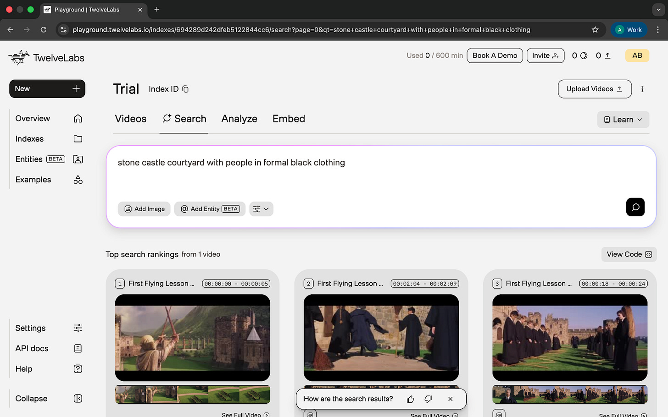Image resolution: width=668 pixels, height=417 pixels.
Task: Switch to the Search tab
Action: [x=184, y=119]
